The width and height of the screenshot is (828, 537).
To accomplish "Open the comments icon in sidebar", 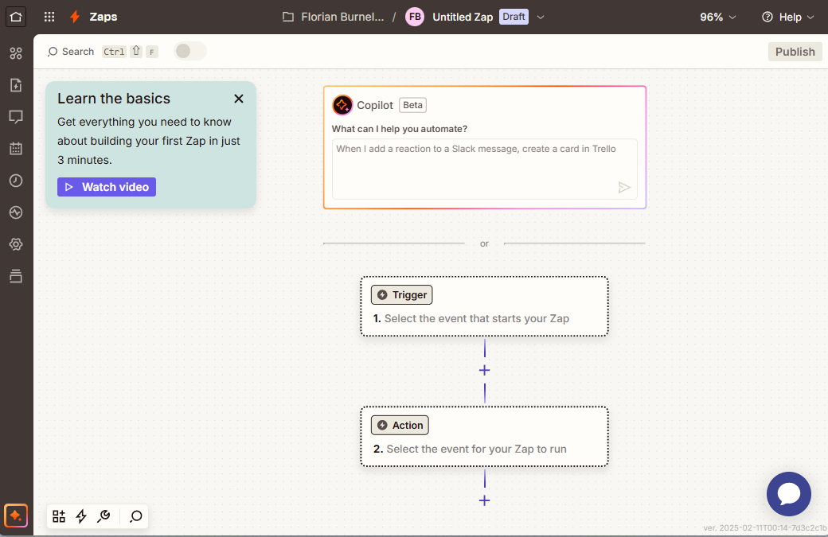I will (16, 117).
